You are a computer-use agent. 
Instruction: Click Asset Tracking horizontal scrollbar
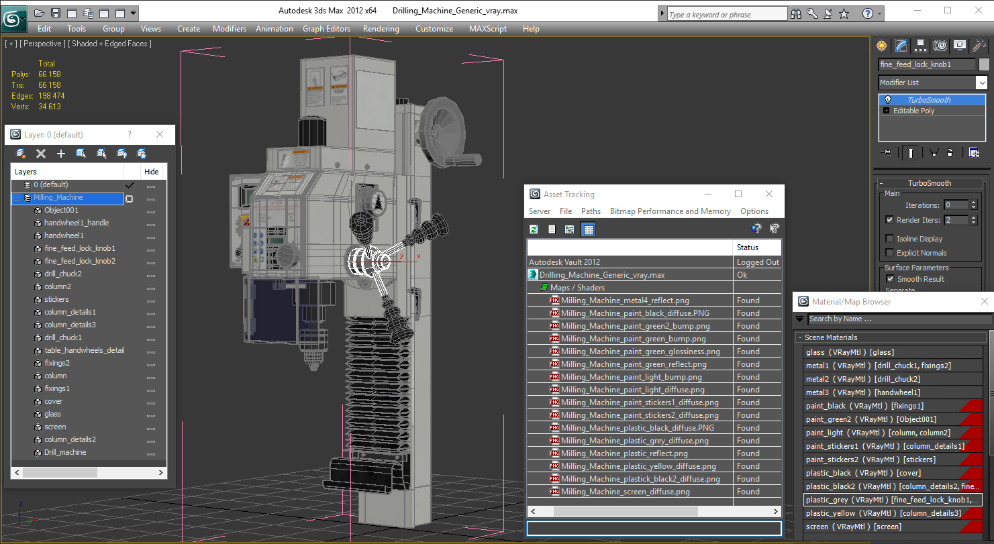point(654,511)
